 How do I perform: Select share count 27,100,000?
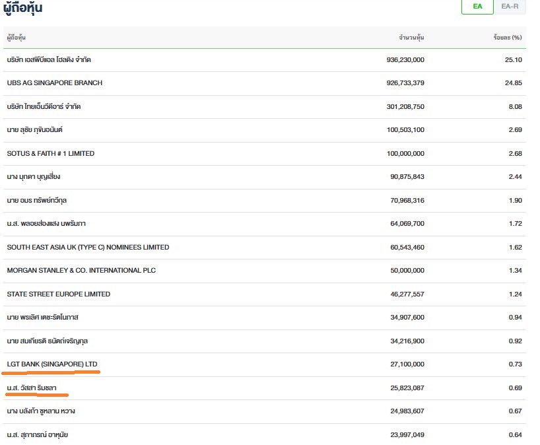[x=407, y=364]
